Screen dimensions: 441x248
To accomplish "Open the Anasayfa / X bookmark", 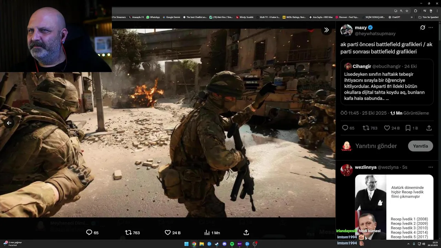I will [x=136, y=17].
